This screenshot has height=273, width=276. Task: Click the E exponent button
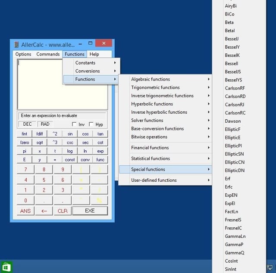pos(25,160)
